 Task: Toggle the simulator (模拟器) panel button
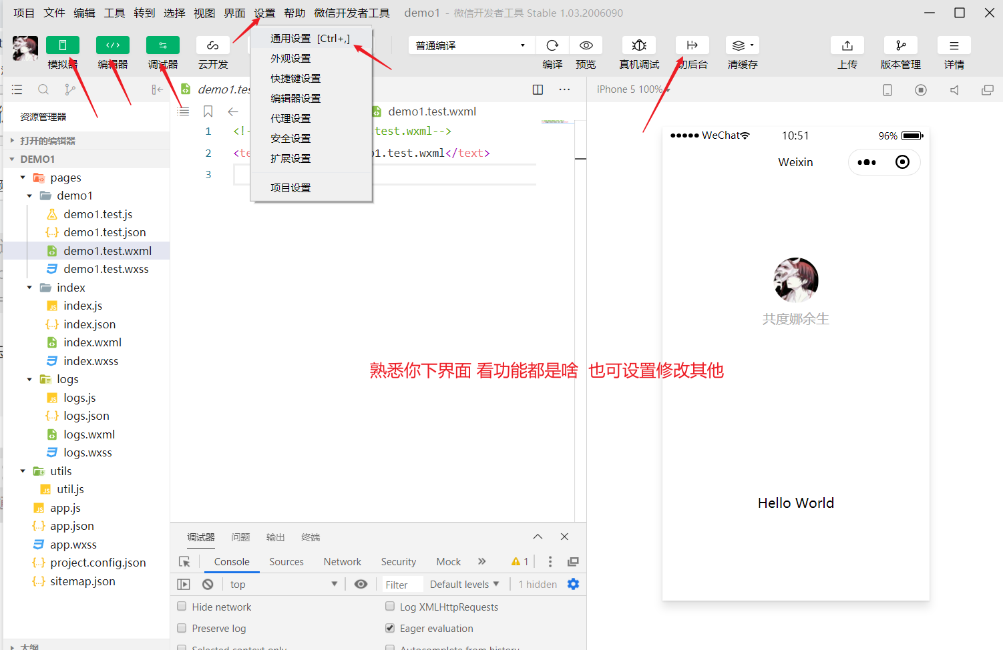(x=63, y=45)
